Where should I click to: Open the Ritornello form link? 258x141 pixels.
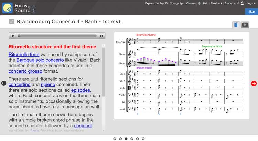point(24,55)
